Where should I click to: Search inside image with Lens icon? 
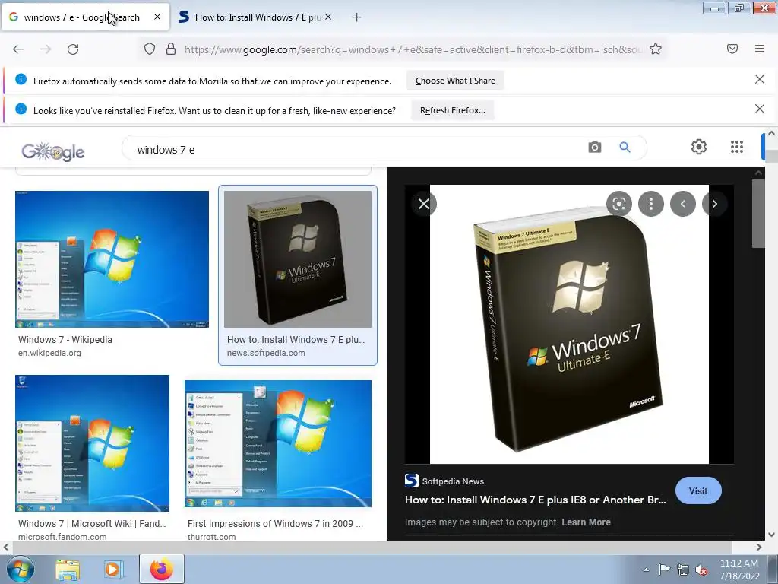(x=618, y=204)
